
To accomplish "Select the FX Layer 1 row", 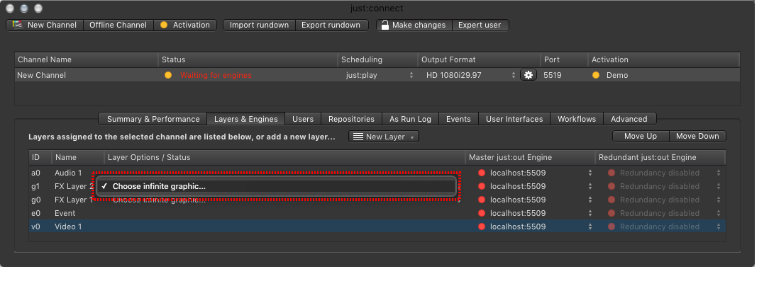I will [x=377, y=200].
